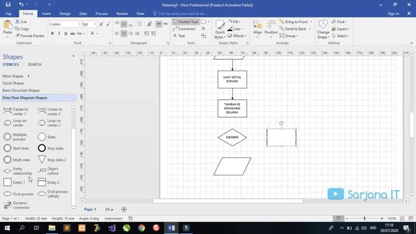Choose the Text tool
This screenshot has width=416, height=234.
[179, 36]
